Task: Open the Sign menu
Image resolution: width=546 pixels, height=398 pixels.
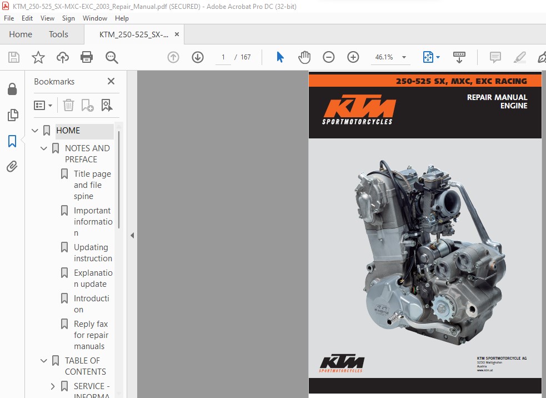Action: point(69,18)
